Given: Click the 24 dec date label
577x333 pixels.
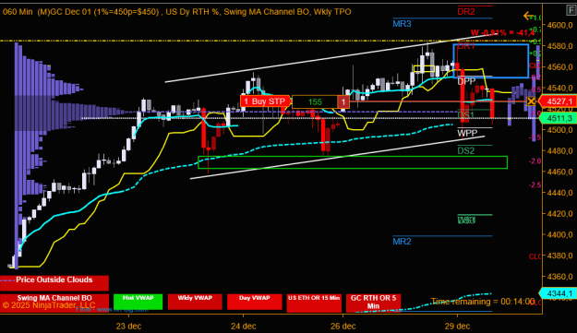Looking at the screenshot, I should click(244, 326).
